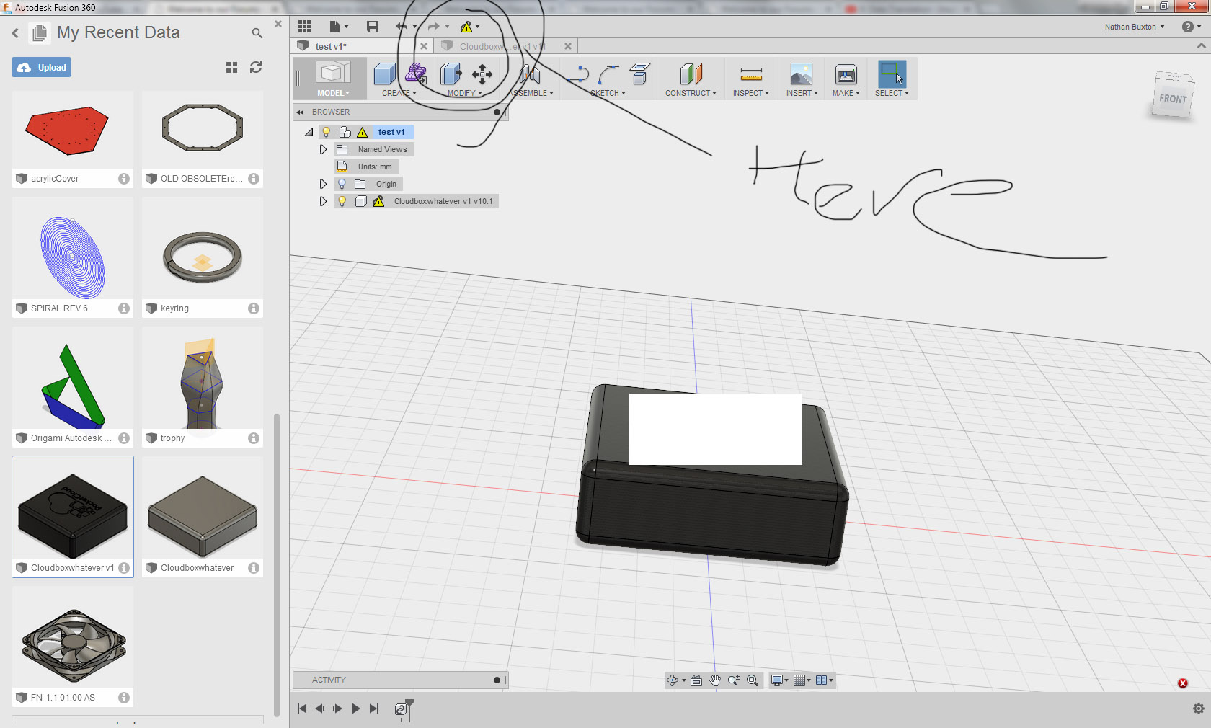Refresh the My Recent Data panel
The width and height of the screenshot is (1211, 728).
click(255, 67)
